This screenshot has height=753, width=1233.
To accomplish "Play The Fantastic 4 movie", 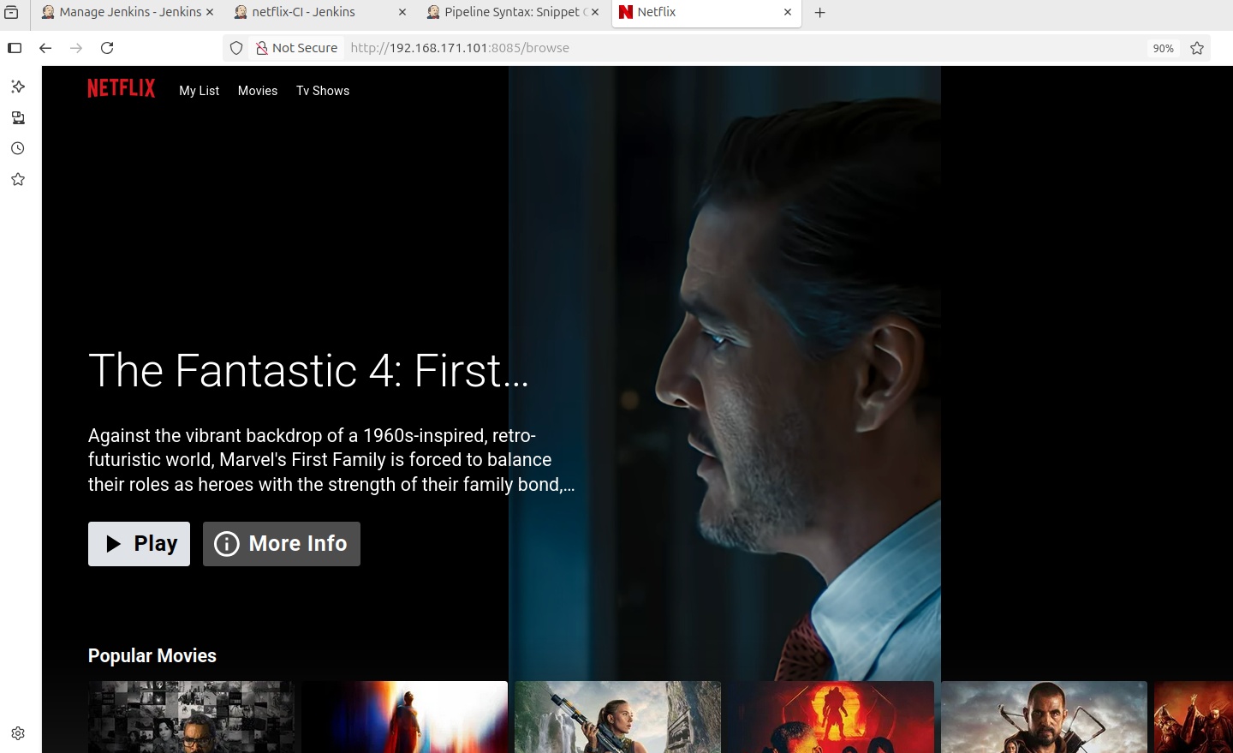I will pos(140,544).
